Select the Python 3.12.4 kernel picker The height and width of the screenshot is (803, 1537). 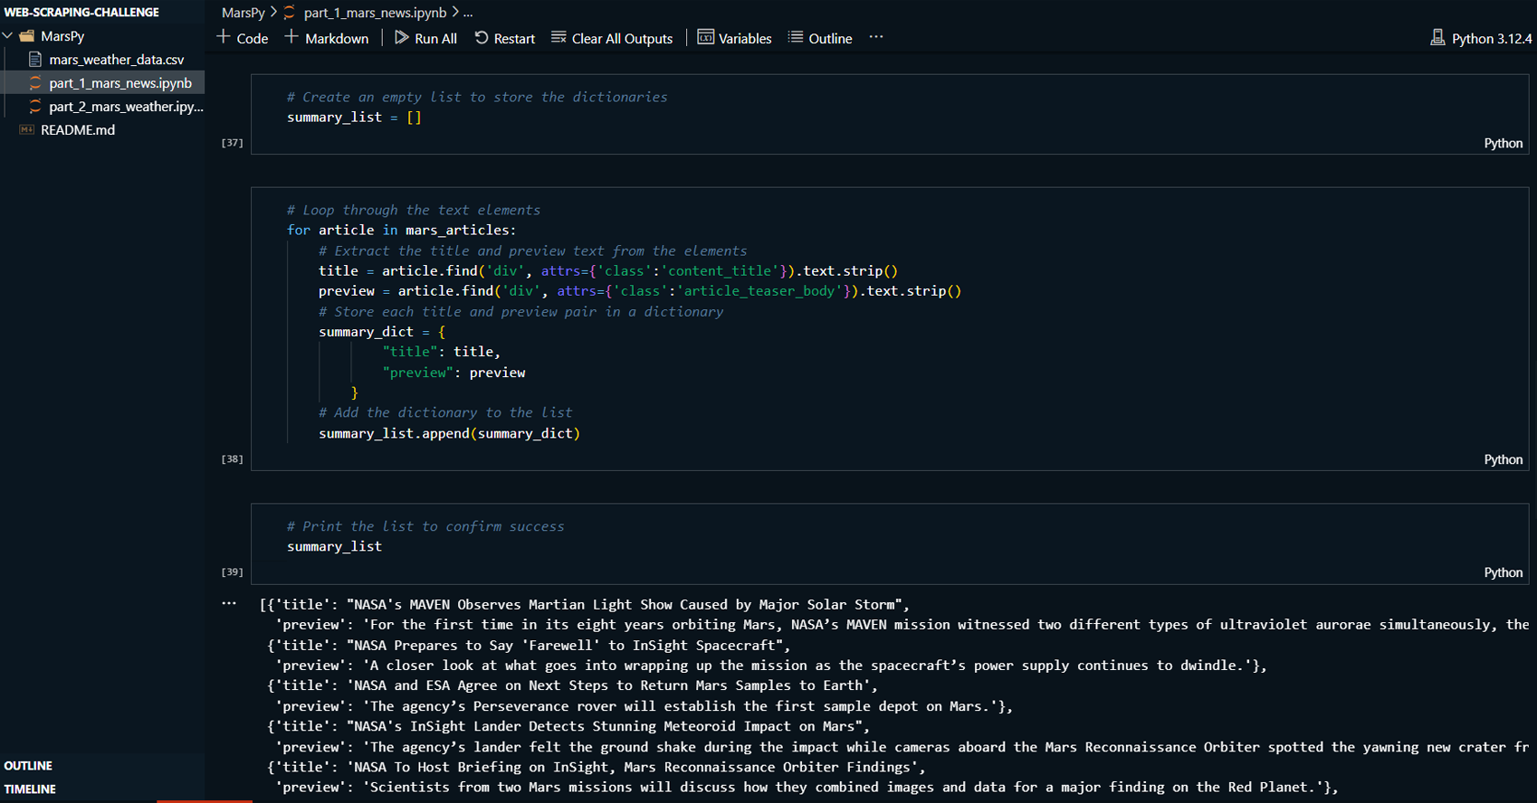[x=1481, y=38]
